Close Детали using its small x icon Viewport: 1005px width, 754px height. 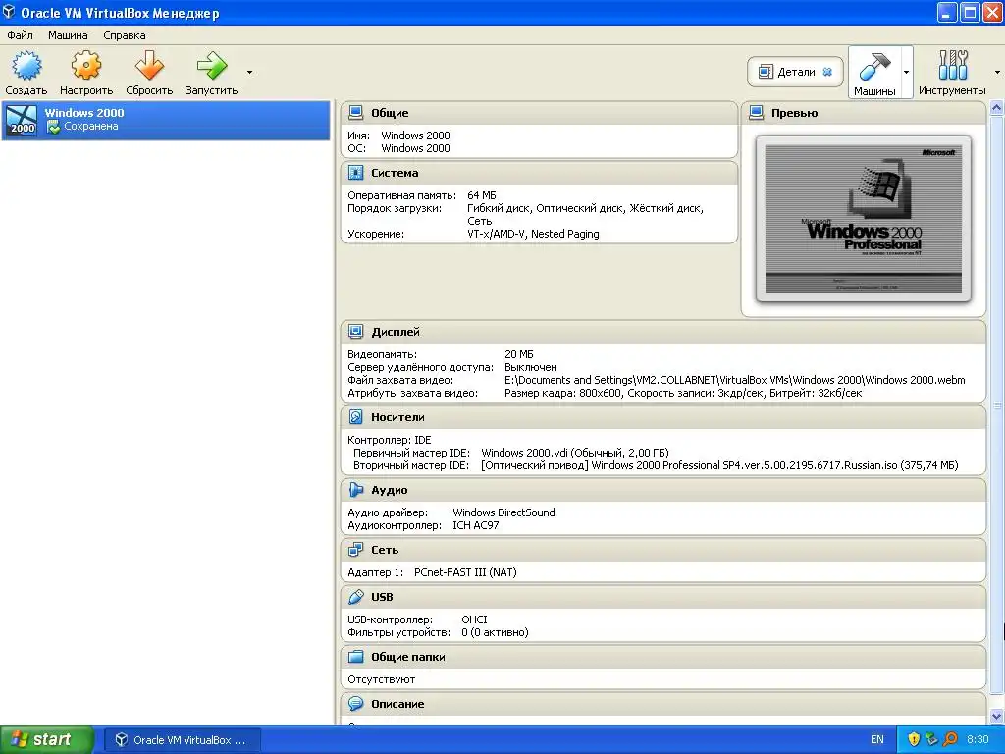[827, 72]
